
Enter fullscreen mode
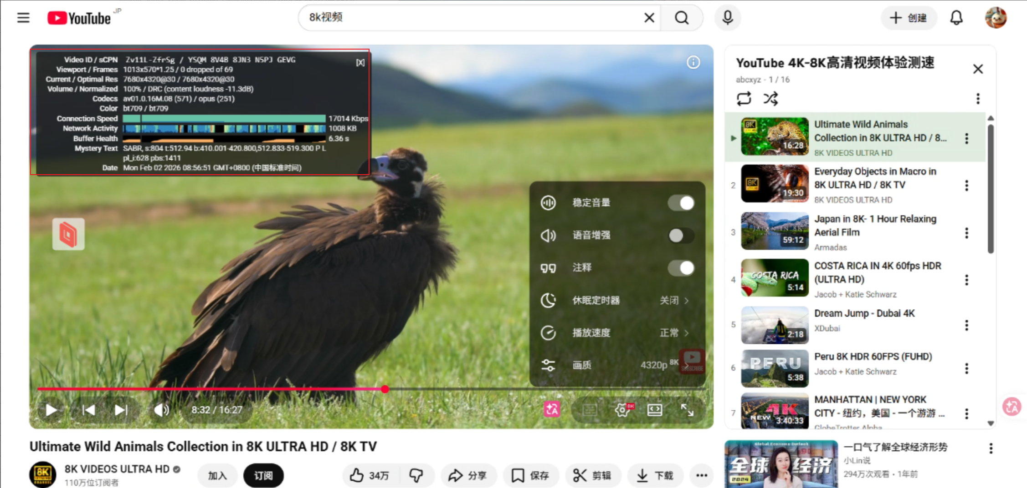[687, 410]
